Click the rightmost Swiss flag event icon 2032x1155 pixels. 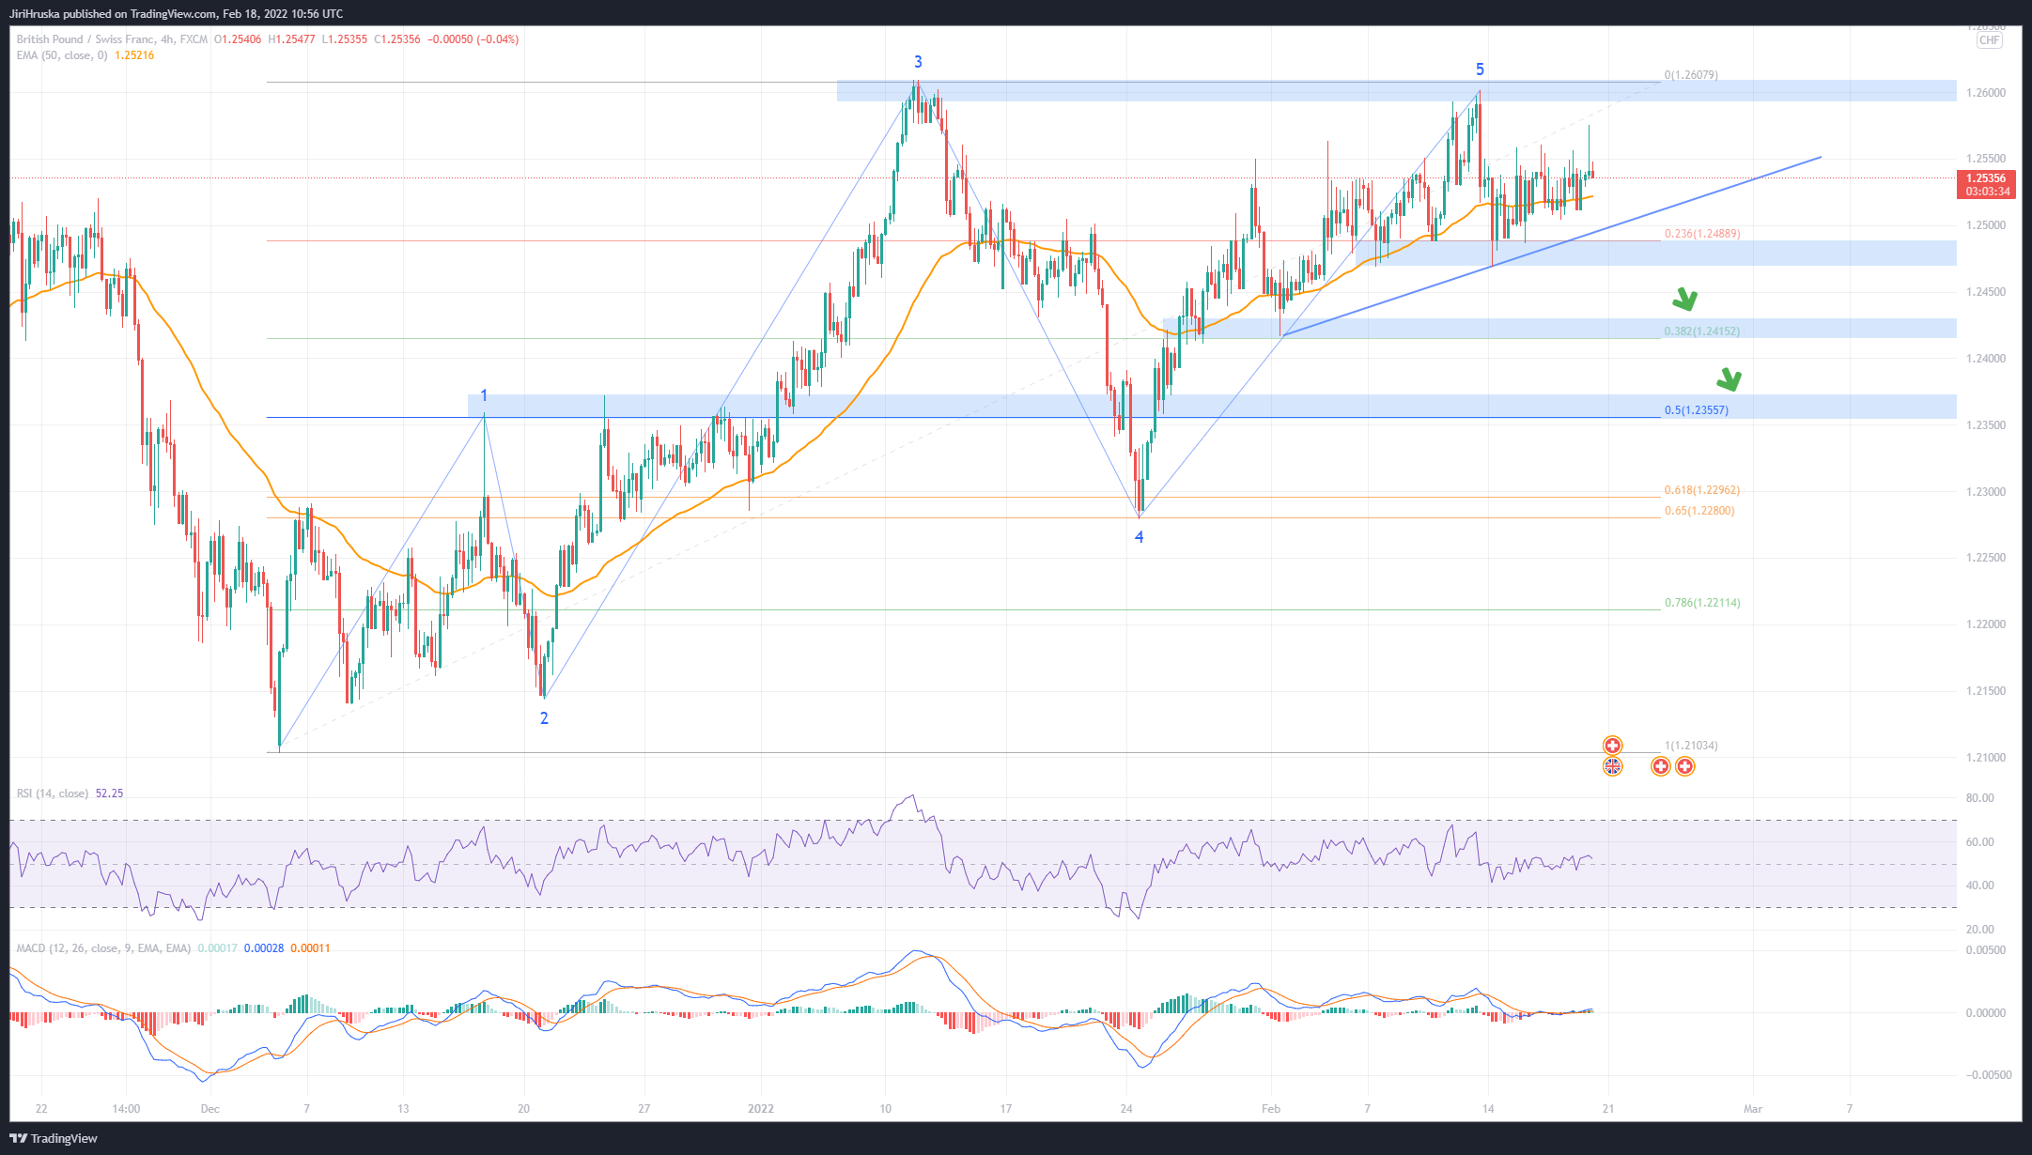click(x=1685, y=766)
